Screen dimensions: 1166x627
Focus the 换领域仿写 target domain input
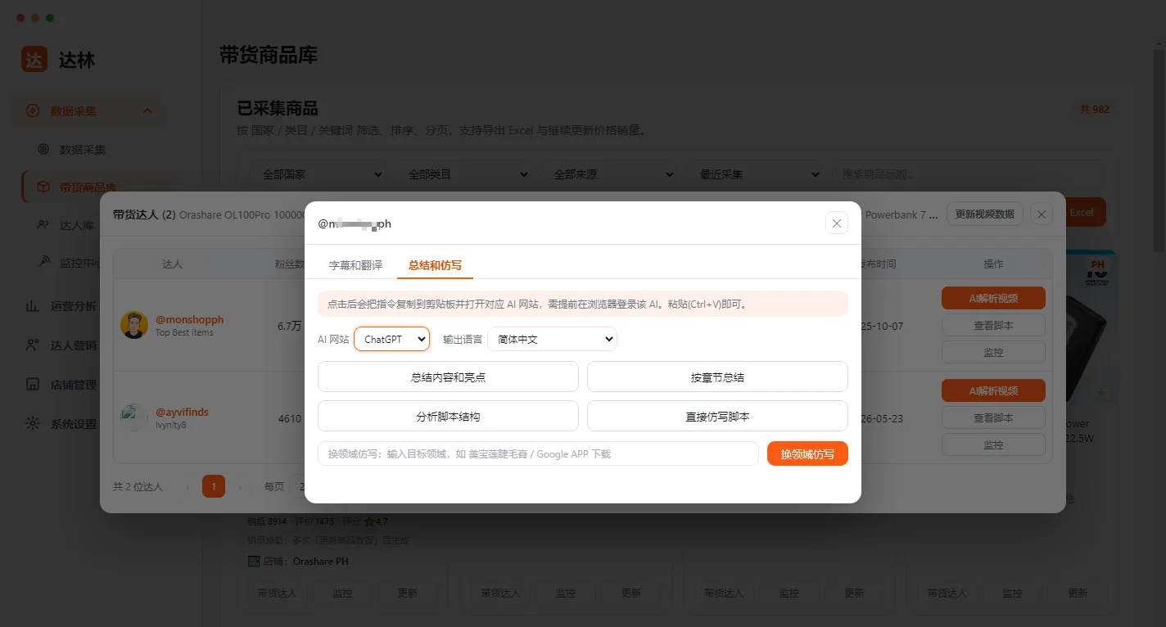click(538, 453)
